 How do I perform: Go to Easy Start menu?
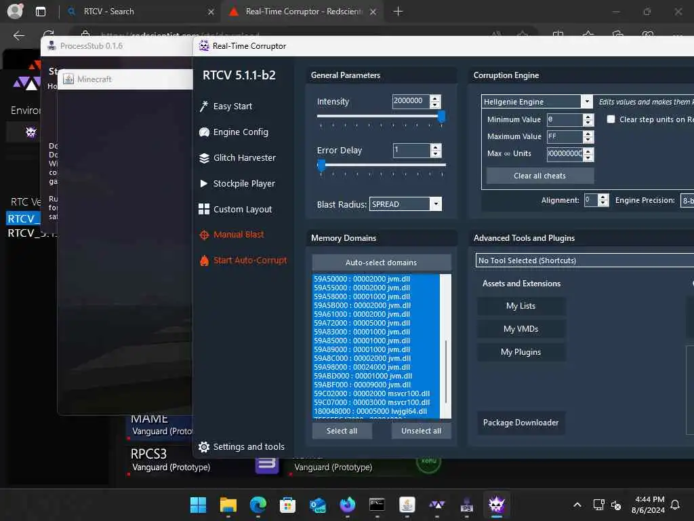(x=233, y=107)
